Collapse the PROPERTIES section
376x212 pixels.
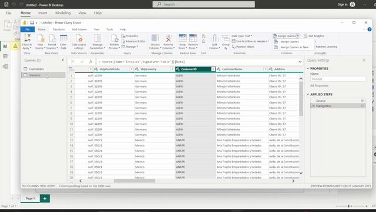point(308,68)
